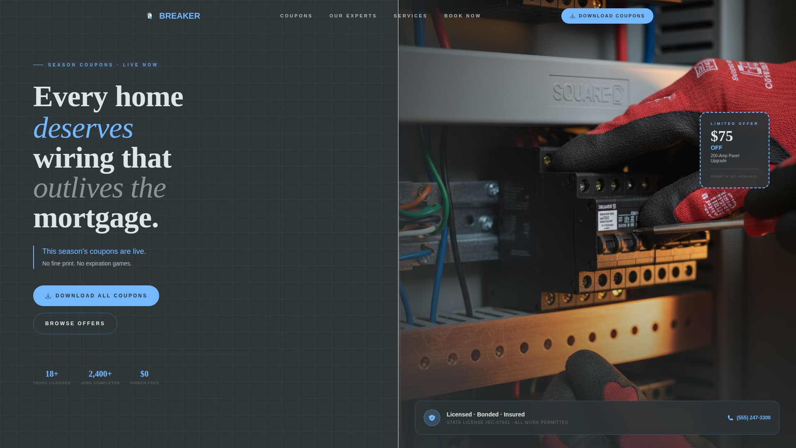The image size is (796, 448).
Task: Open the $75 OFF limited offer coupon card
Action: pos(735,150)
